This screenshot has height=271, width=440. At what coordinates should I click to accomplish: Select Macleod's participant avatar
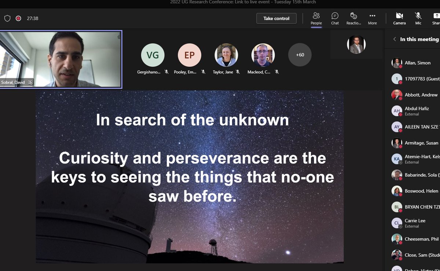click(x=263, y=55)
